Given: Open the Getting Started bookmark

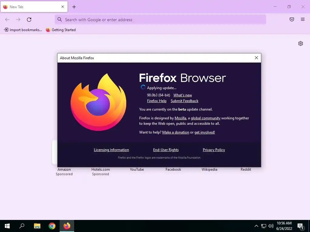Looking at the screenshot, I should pos(61,30).
